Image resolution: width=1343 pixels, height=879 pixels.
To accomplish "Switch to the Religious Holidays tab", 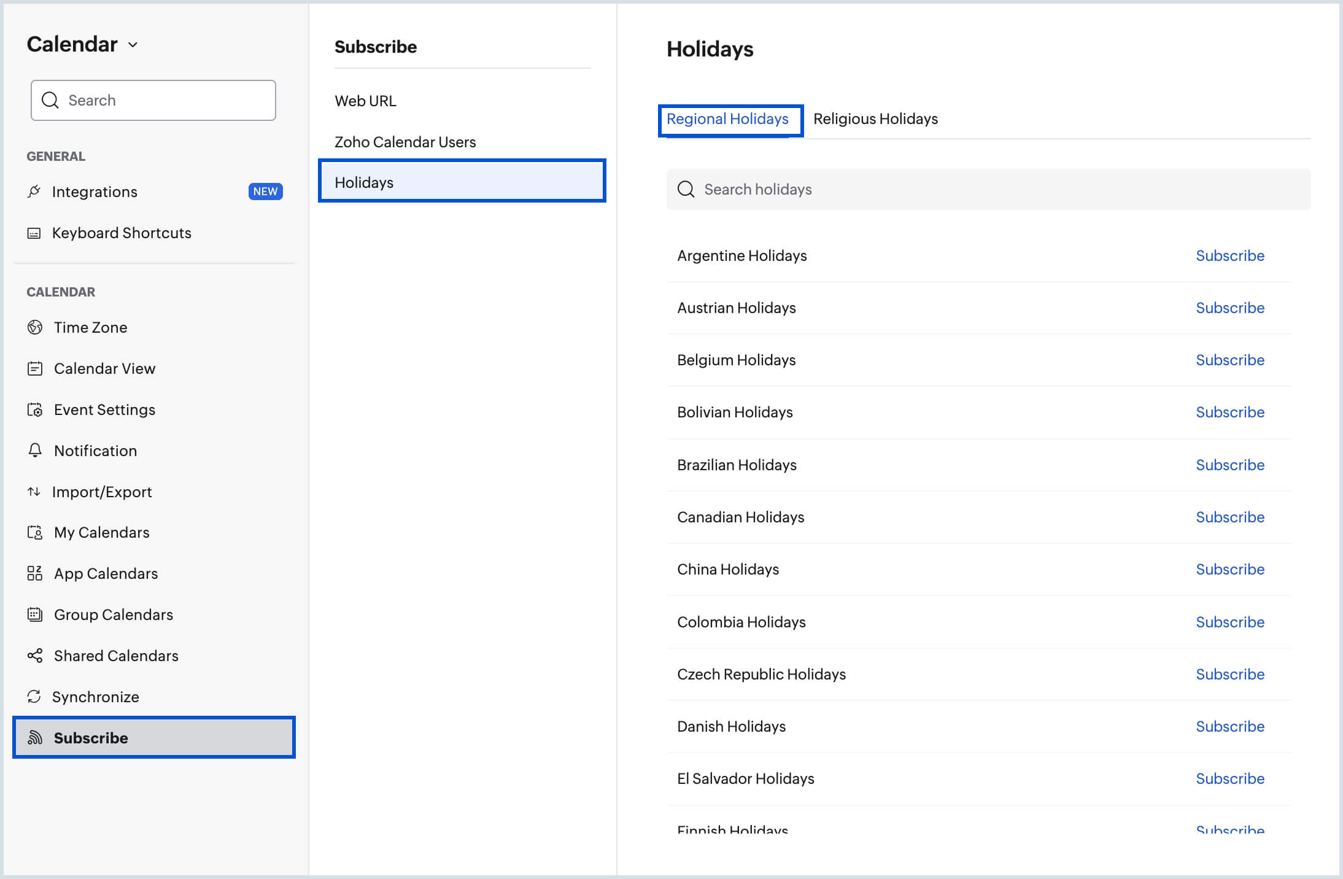I will 875,119.
